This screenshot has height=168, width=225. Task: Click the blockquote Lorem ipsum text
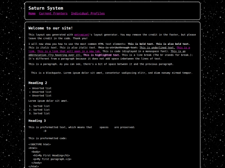112,73
